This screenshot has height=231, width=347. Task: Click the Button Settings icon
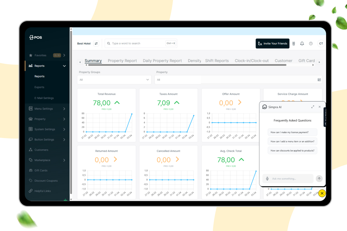point(31,139)
